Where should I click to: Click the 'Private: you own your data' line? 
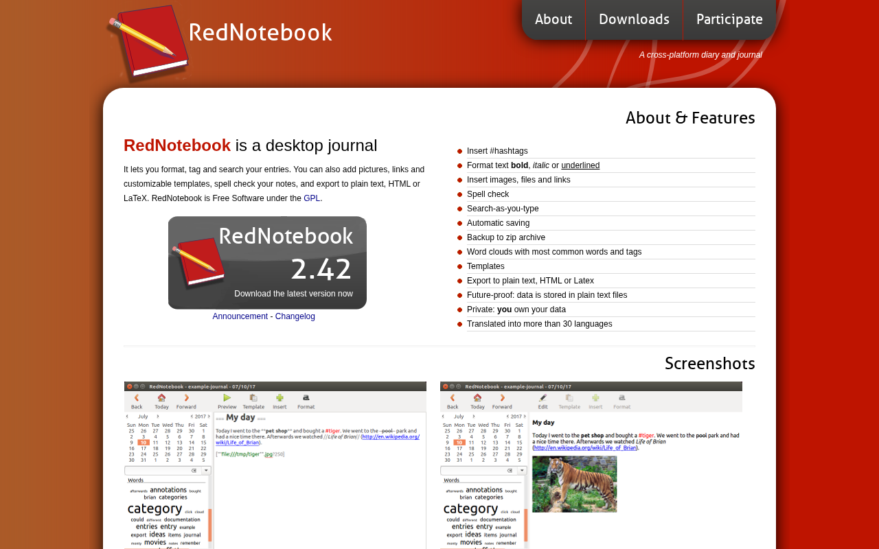[x=611, y=309]
